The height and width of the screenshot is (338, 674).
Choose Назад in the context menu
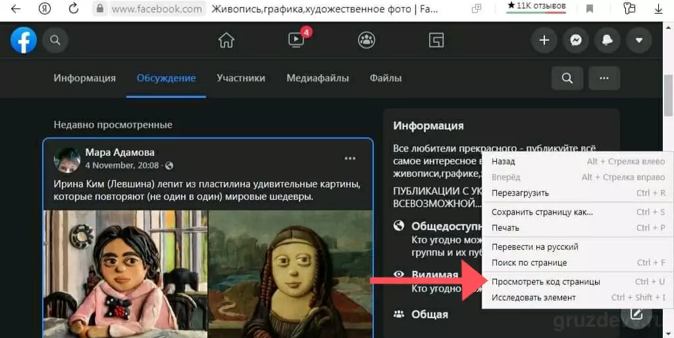coord(578,162)
